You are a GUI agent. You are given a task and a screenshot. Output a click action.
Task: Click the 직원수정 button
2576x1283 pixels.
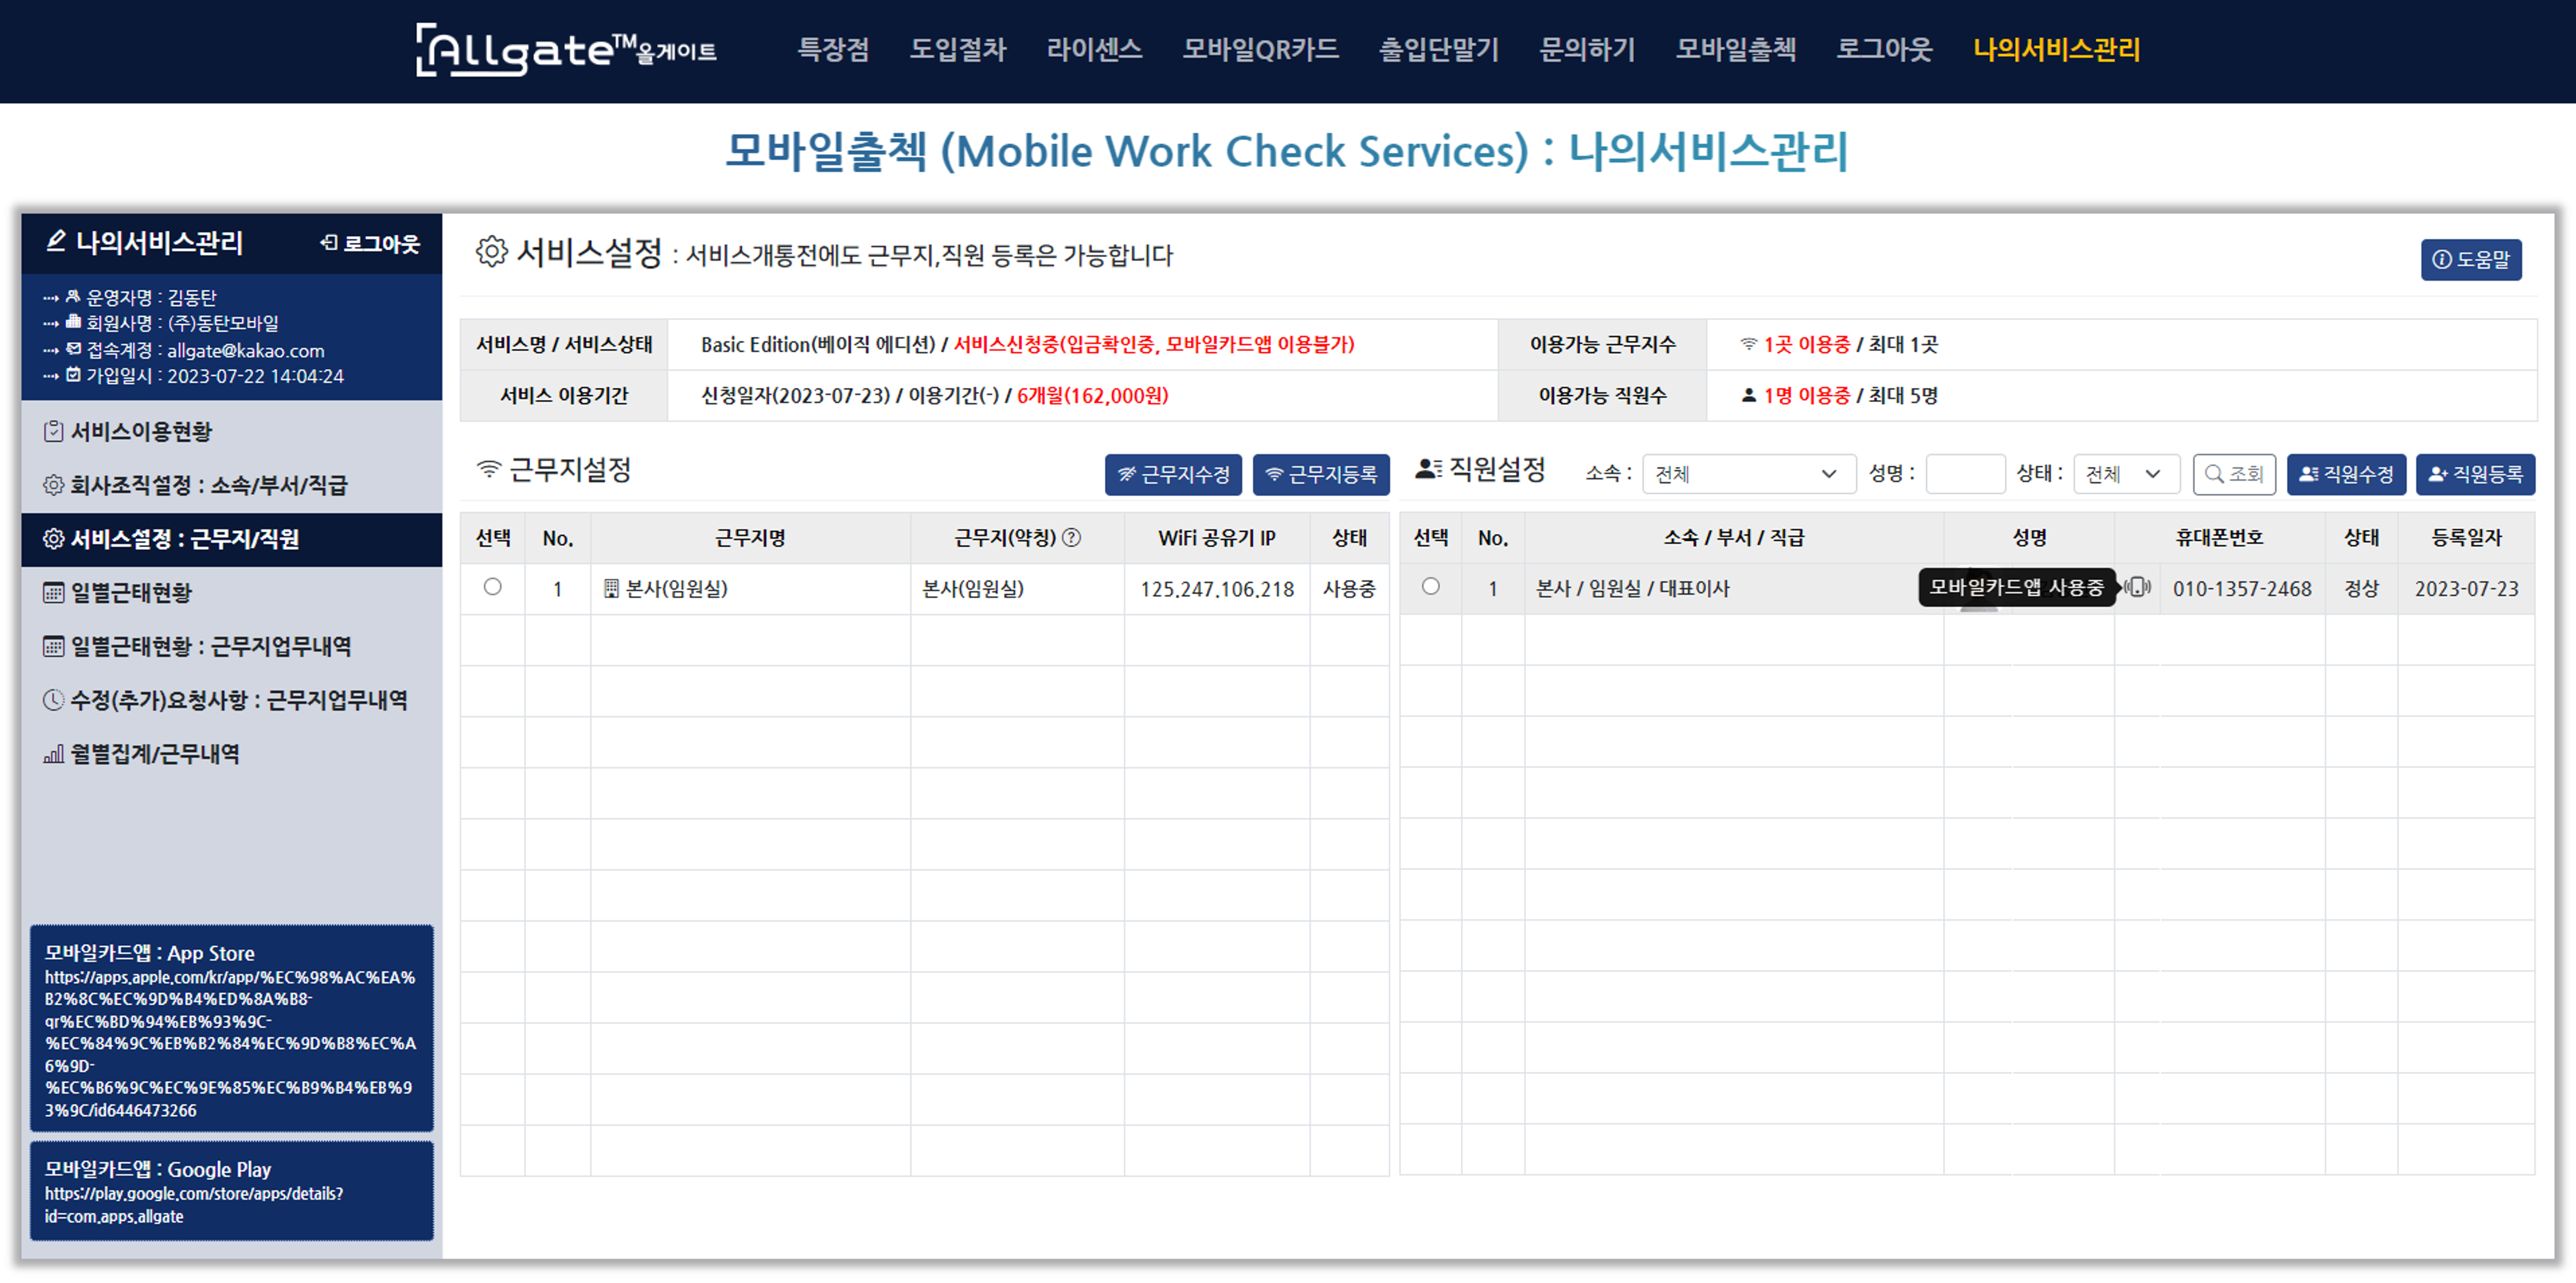tap(2346, 474)
